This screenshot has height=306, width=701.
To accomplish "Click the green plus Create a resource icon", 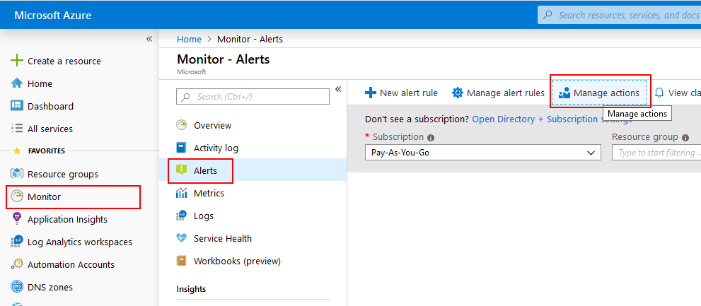I will pyautogui.click(x=16, y=61).
